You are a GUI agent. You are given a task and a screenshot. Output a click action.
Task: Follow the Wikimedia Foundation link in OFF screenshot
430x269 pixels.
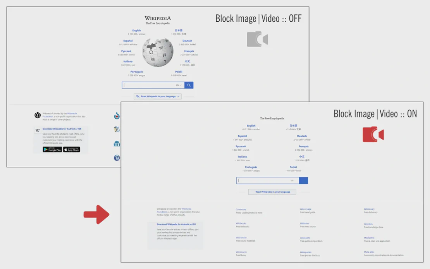click(x=72, y=113)
